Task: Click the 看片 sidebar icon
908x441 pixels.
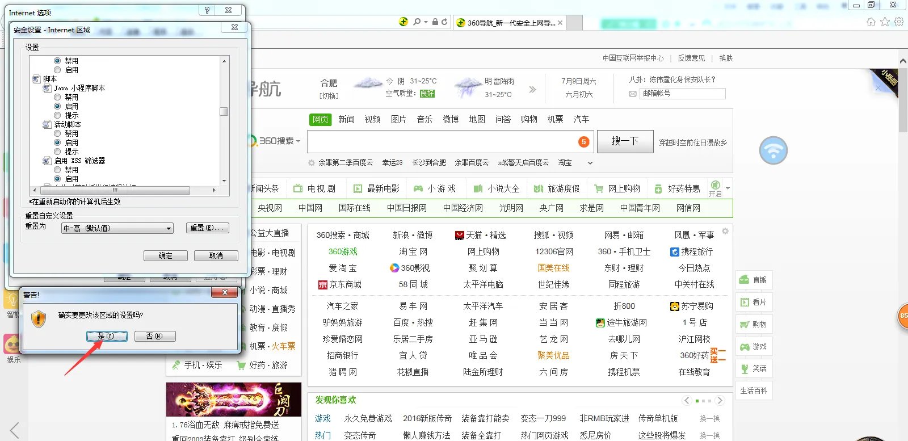Action: [x=744, y=302]
